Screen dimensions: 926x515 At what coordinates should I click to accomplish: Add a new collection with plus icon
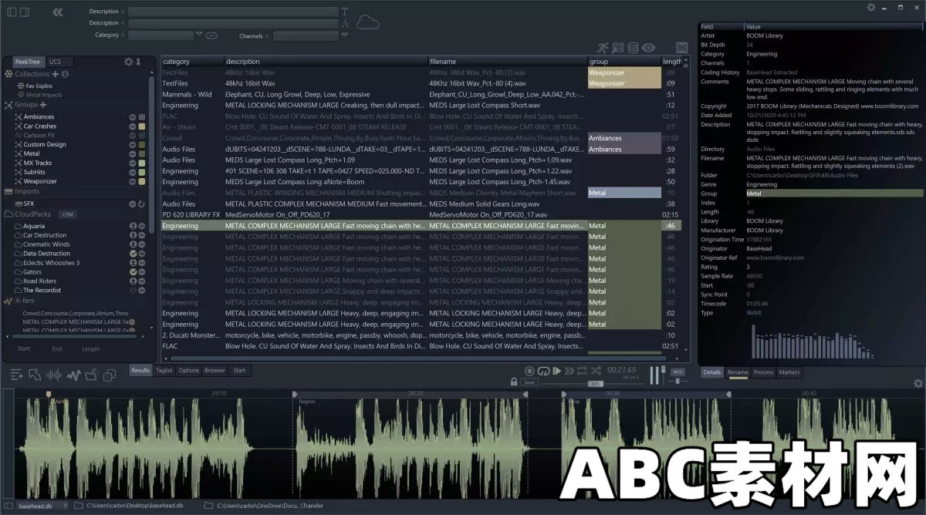tap(55, 74)
